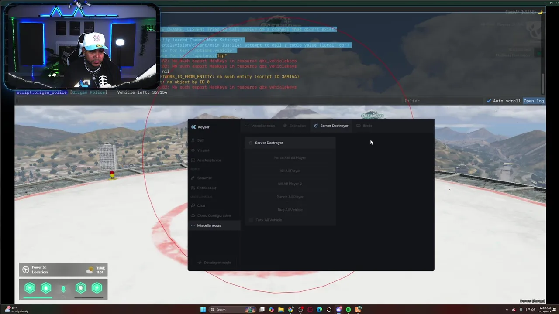The image size is (559, 314).
Task: Open Spotify from the taskbar
Action: [x=348, y=310]
